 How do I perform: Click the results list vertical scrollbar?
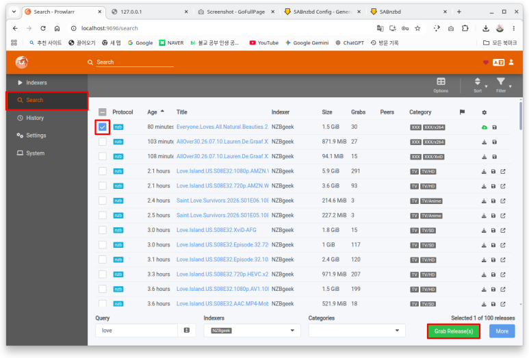(521, 116)
